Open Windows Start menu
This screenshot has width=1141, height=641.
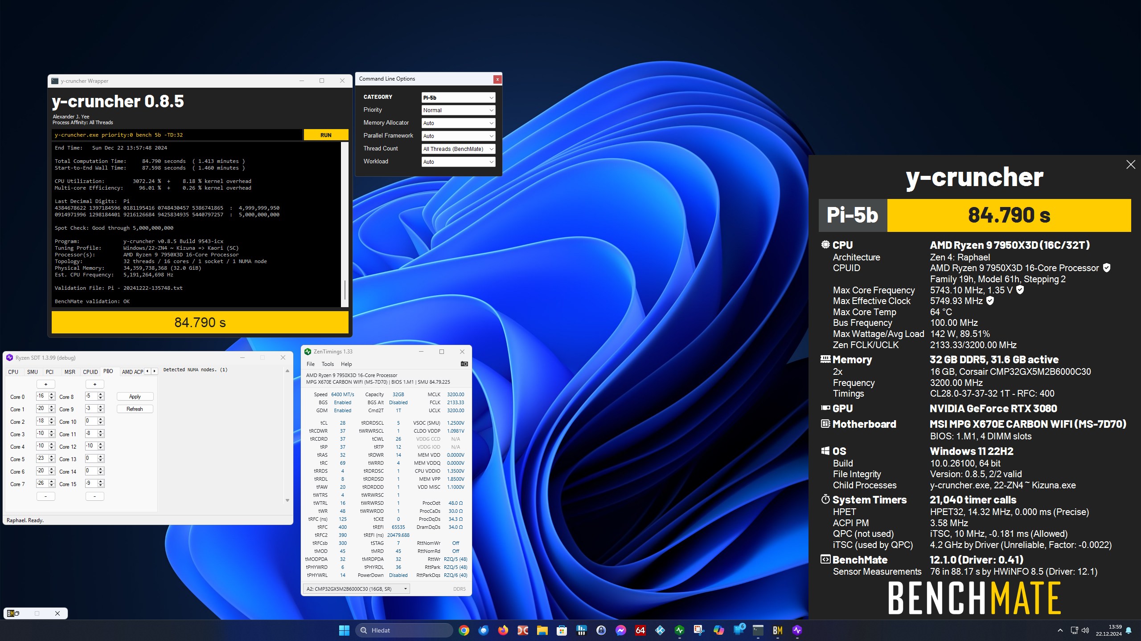(x=344, y=630)
